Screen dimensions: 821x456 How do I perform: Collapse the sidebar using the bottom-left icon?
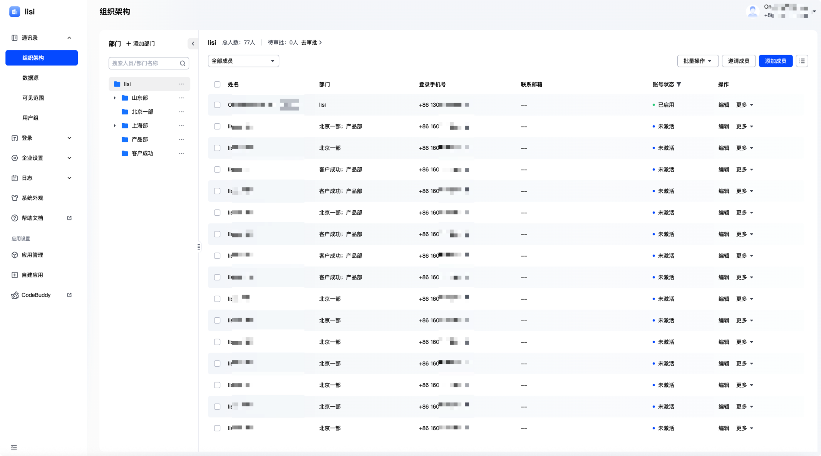(14, 447)
